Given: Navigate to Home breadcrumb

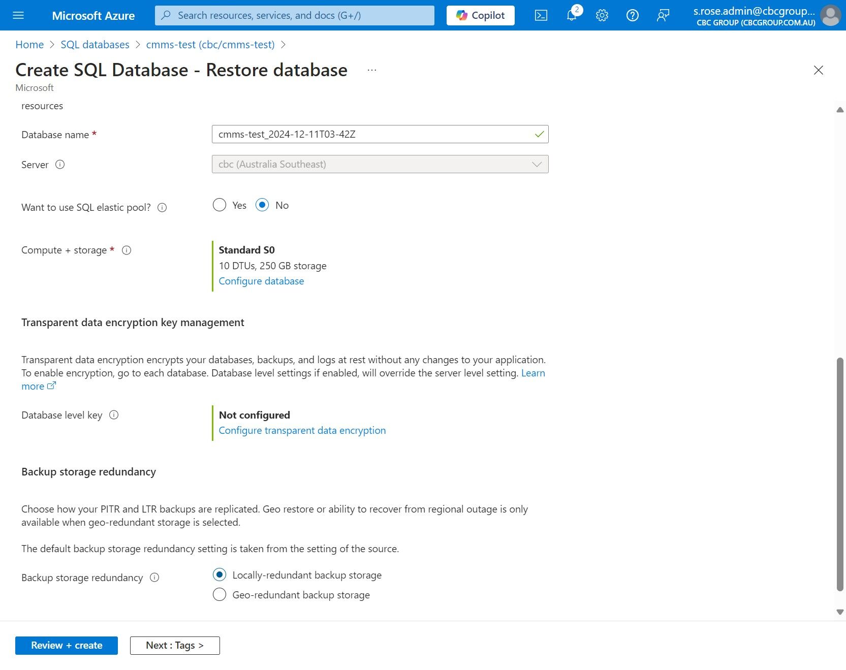Looking at the screenshot, I should 29,45.
